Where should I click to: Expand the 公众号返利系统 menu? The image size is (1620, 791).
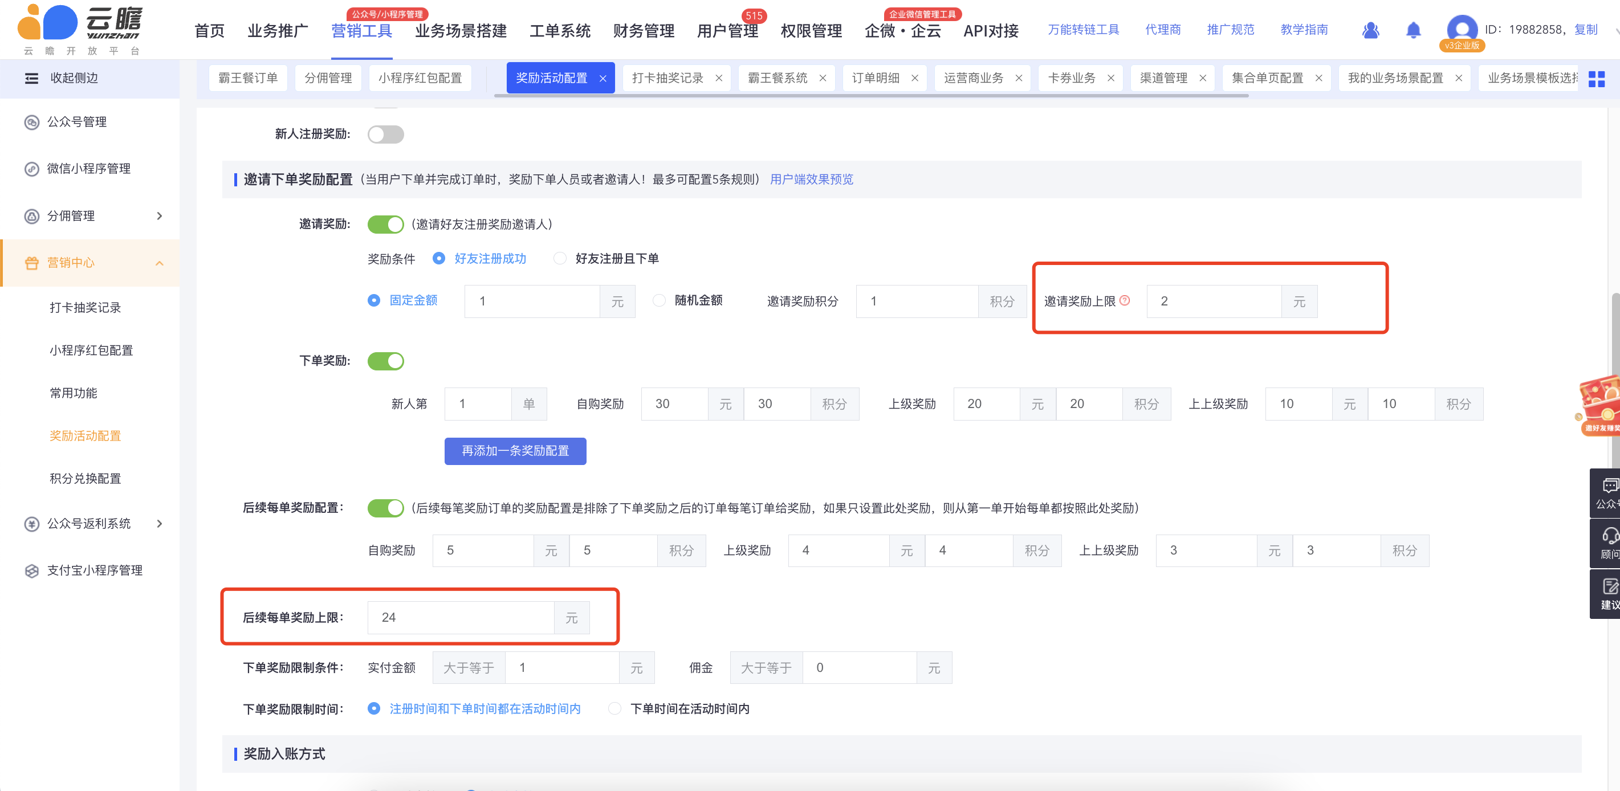(x=159, y=523)
